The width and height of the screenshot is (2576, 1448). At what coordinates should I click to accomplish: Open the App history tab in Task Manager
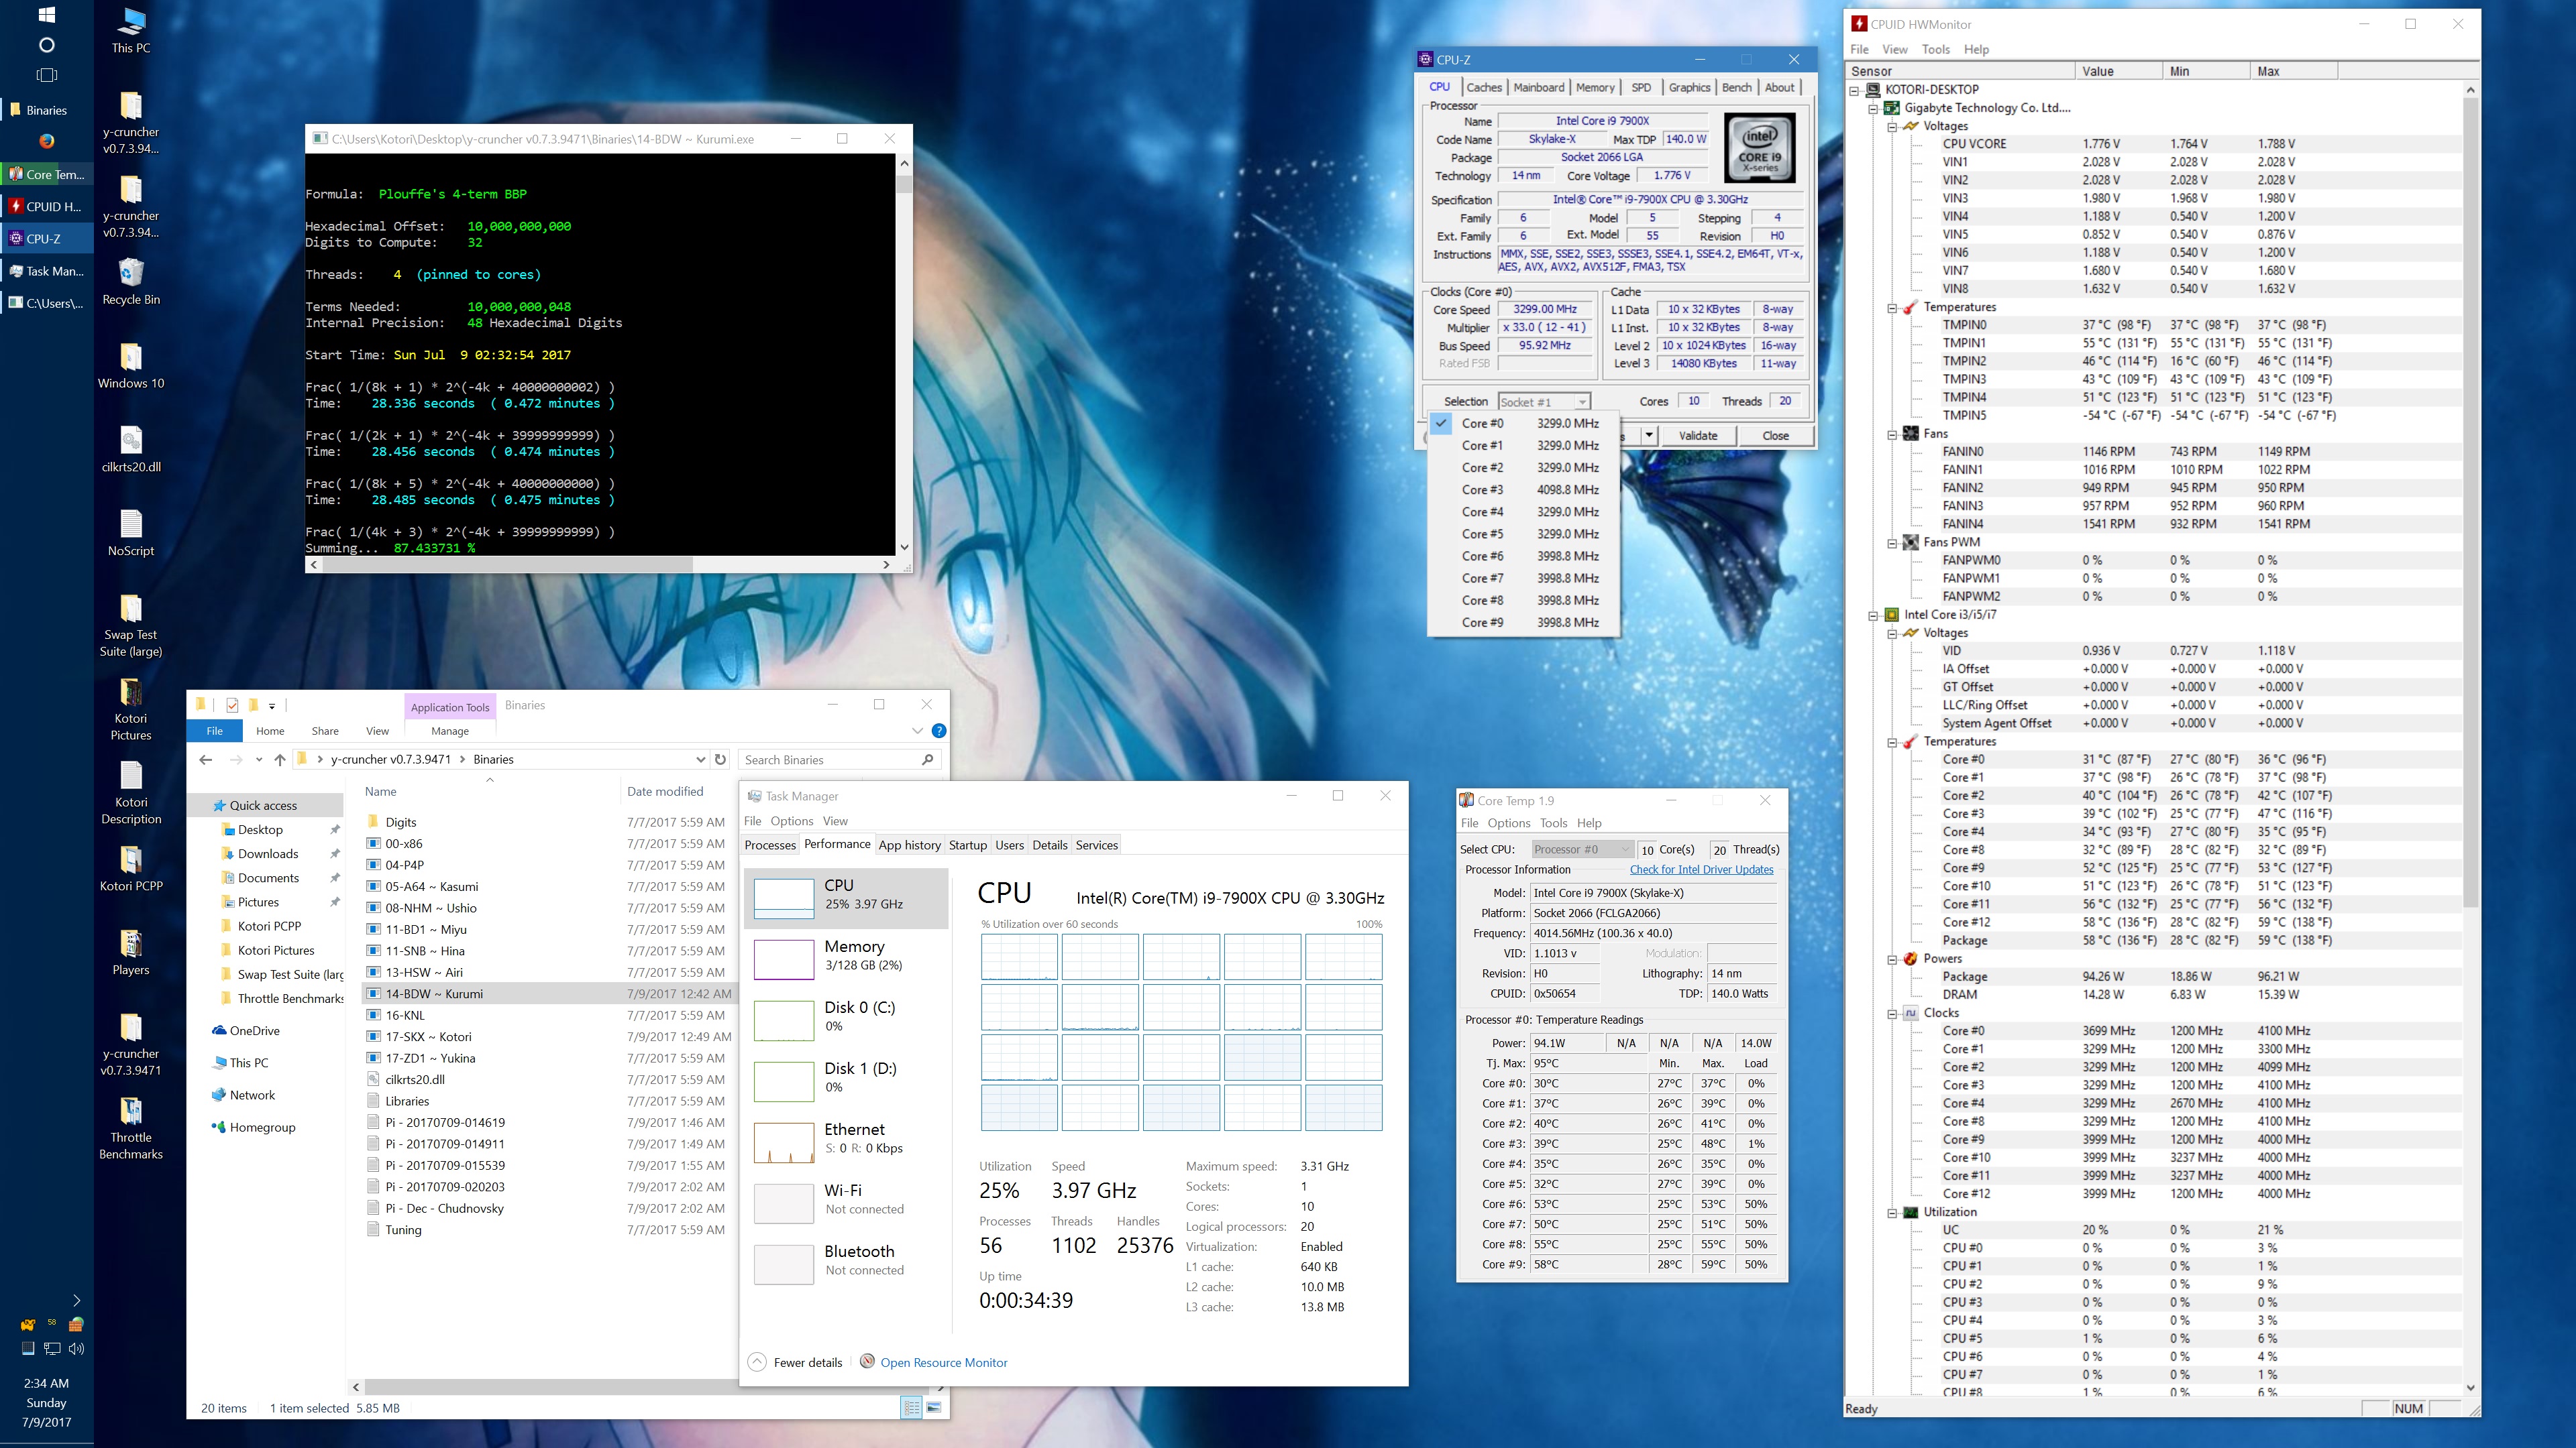(x=909, y=845)
